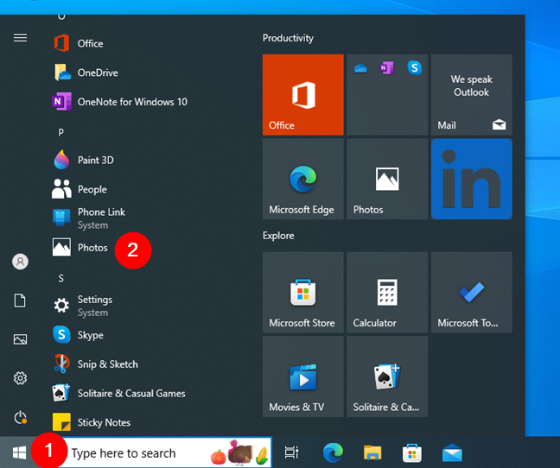Screen dimensions: 560x468
Task: Click the orange Office tile
Action: point(302,95)
